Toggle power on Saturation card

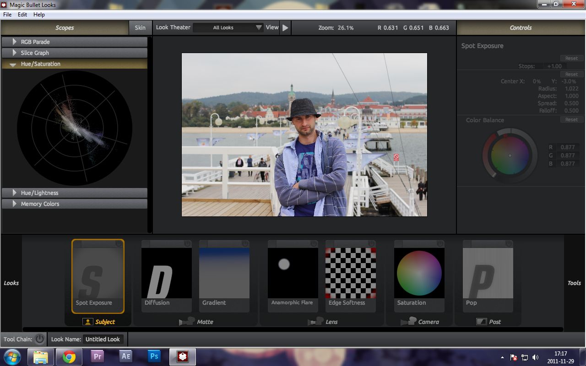click(x=440, y=244)
